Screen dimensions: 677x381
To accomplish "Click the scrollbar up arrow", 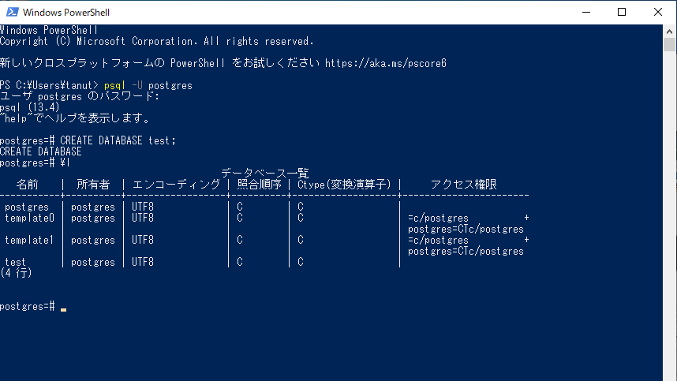I will (670, 30).
